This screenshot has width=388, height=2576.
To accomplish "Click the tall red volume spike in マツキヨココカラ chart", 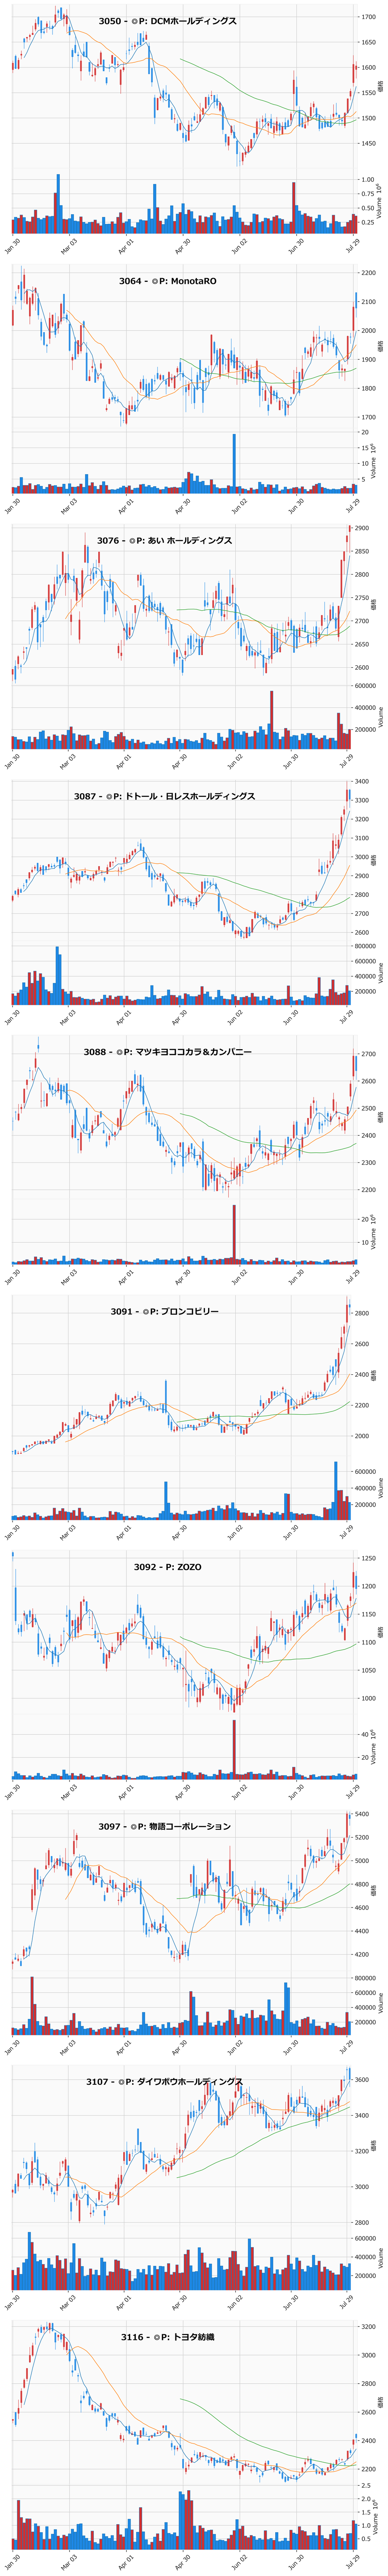I will click(234, 1235).
